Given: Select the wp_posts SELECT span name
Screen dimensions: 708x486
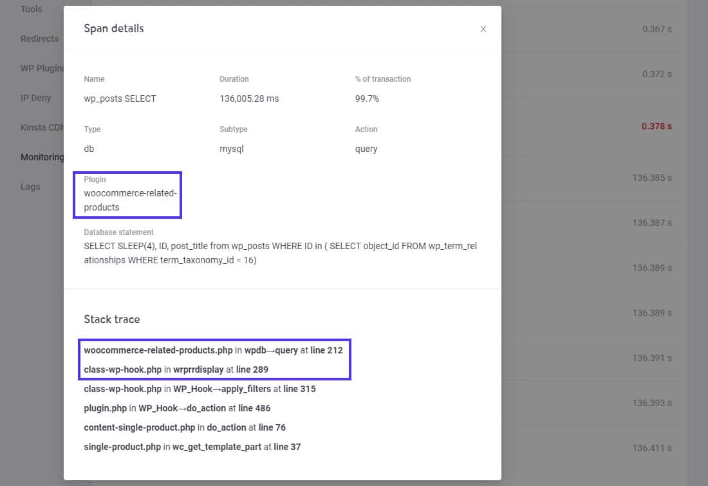Looking at the screenshot, I should [120, 98].
